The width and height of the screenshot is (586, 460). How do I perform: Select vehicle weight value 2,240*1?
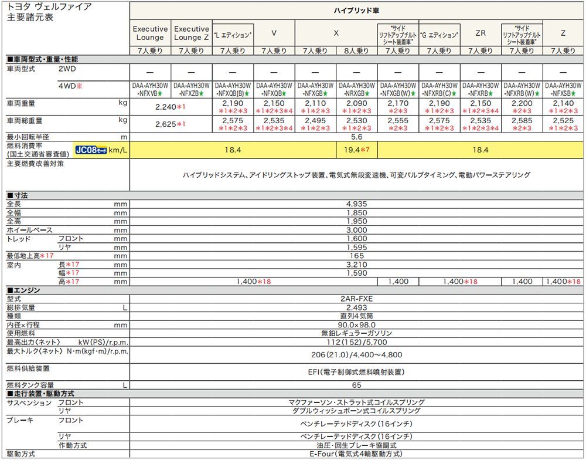coord(171,107)
